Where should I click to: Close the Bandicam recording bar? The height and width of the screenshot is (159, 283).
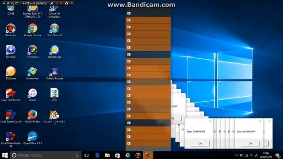click(72, 4)
